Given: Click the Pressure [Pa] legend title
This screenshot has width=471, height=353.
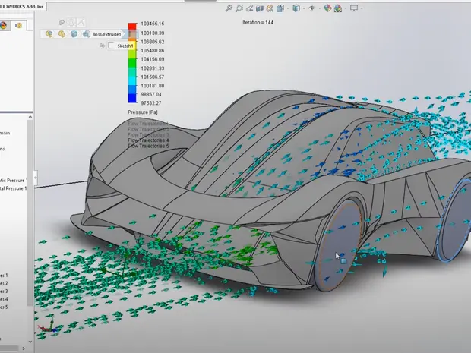Looking at the screenshot, I should click(x=143, y=112).
